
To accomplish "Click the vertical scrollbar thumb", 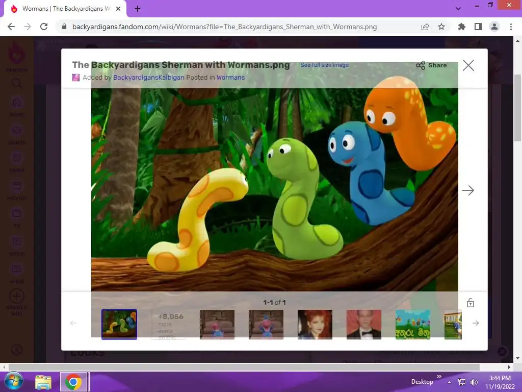I will pos(517,108).
